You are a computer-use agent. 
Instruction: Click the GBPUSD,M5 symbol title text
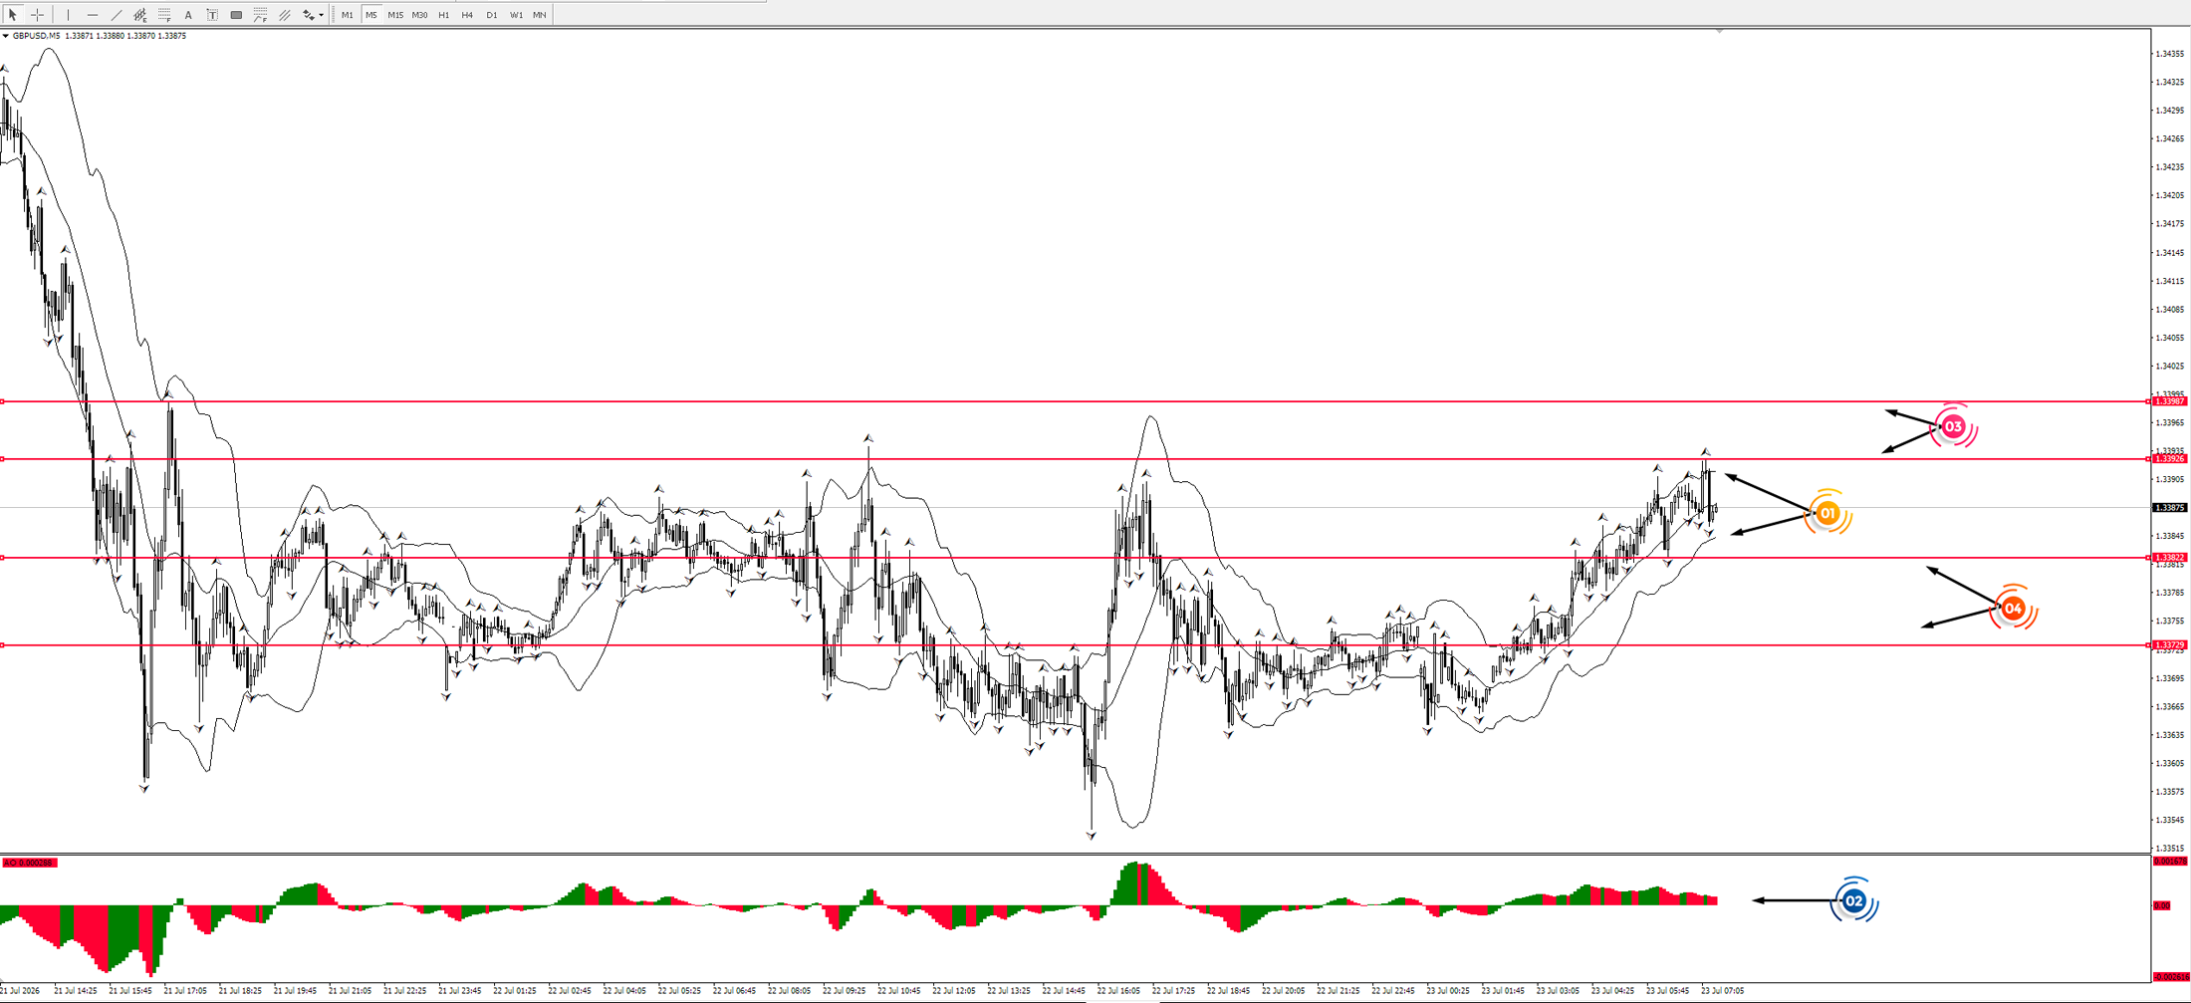[x=36, y=36]
